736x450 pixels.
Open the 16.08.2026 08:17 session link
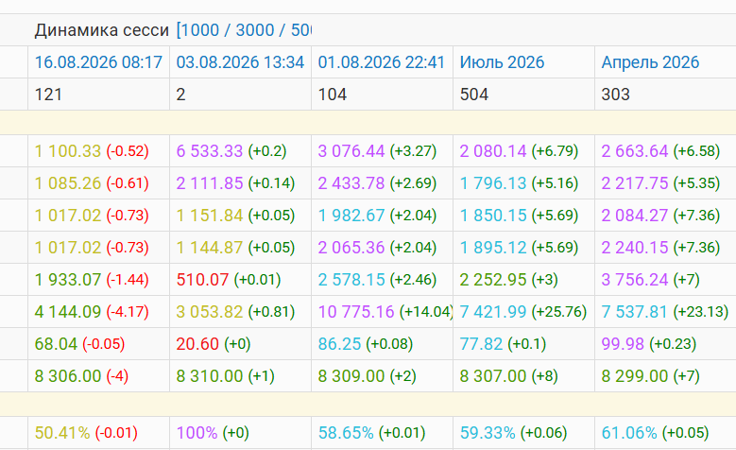tap(98, 62)
